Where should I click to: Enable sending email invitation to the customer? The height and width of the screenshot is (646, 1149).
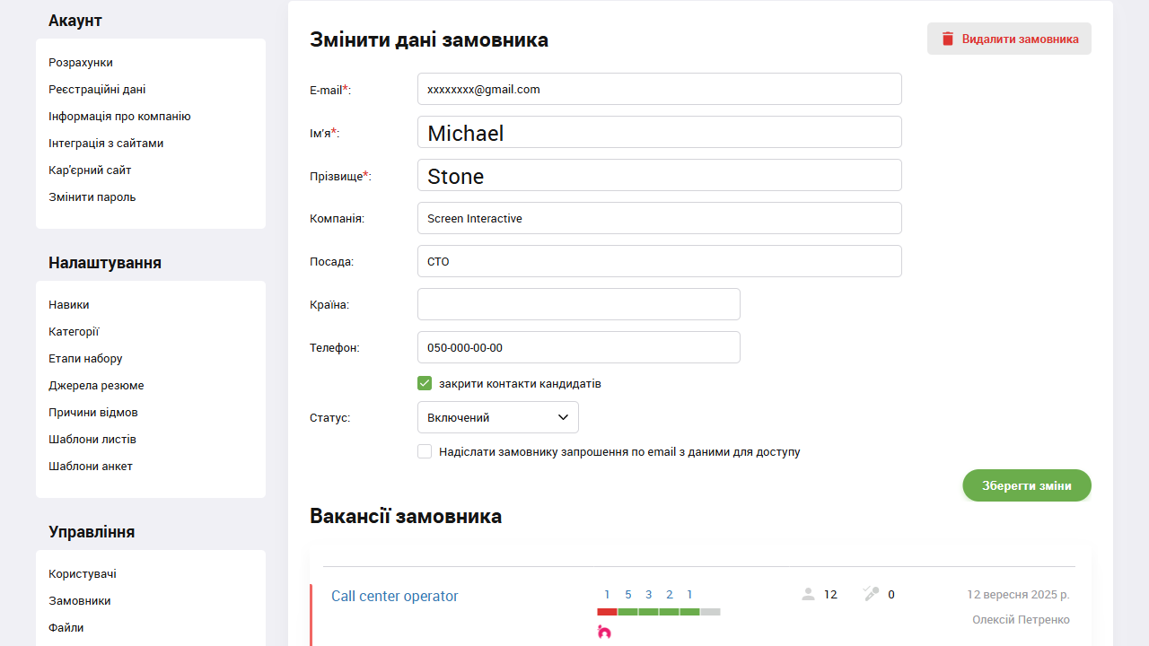pyautogui.click(x=425, y=451)
